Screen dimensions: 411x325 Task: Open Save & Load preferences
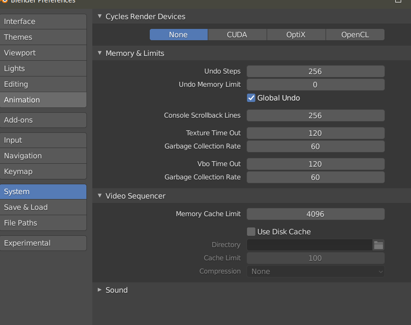(43, 207)
